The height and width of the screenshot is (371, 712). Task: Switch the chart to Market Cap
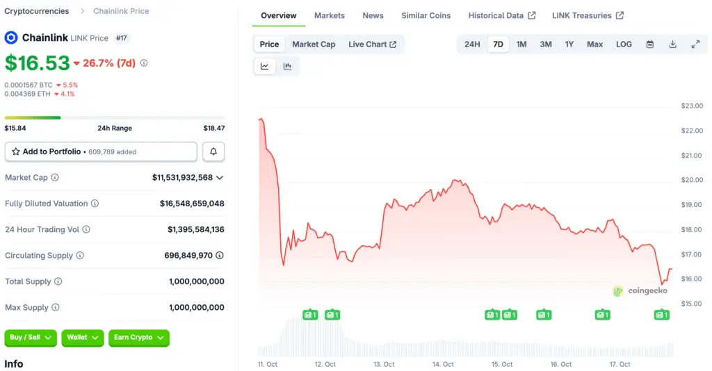click(x=314, y=44)
